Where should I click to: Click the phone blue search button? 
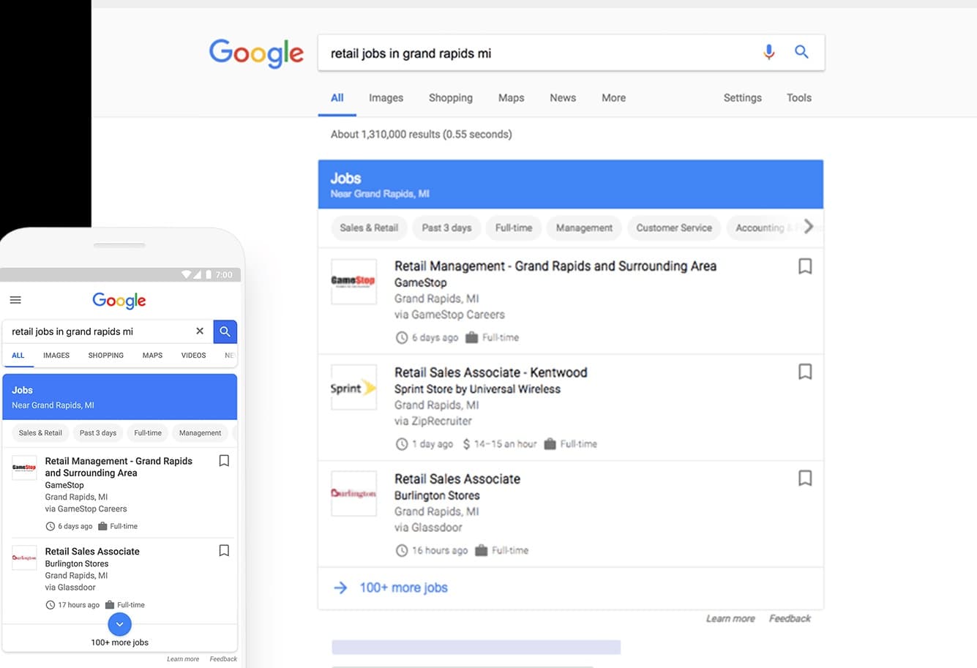tap(225, 331)
